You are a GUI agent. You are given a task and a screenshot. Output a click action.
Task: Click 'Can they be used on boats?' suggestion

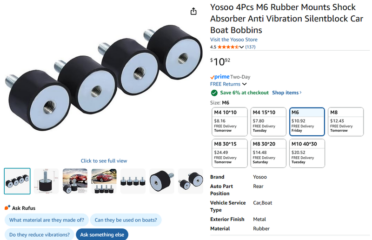click(125, 220)
